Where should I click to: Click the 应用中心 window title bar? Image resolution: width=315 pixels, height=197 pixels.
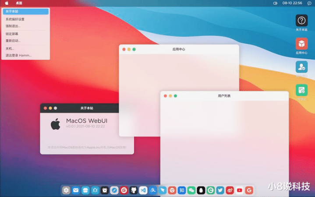point(179,49)
